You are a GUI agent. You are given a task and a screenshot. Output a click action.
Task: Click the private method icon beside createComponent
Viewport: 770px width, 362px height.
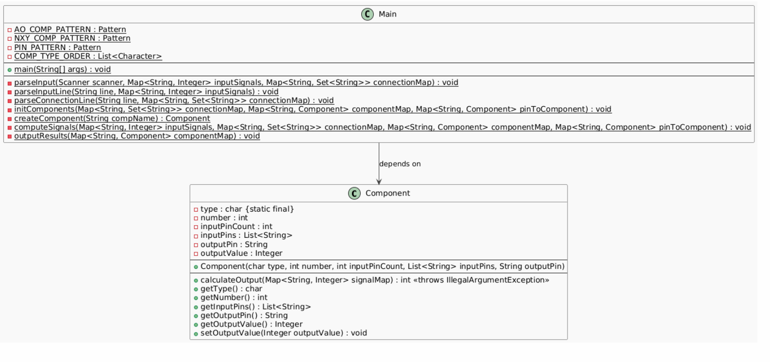pos(10,119)
